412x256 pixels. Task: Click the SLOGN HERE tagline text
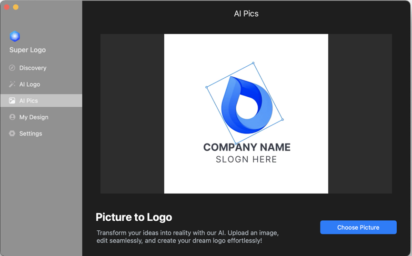pyautogui.click(x=246, y=159)
